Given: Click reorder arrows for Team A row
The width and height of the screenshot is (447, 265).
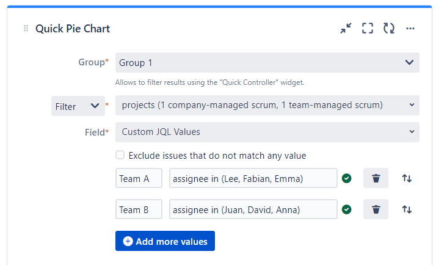Looking at the screenshot, I should point(407,178).
